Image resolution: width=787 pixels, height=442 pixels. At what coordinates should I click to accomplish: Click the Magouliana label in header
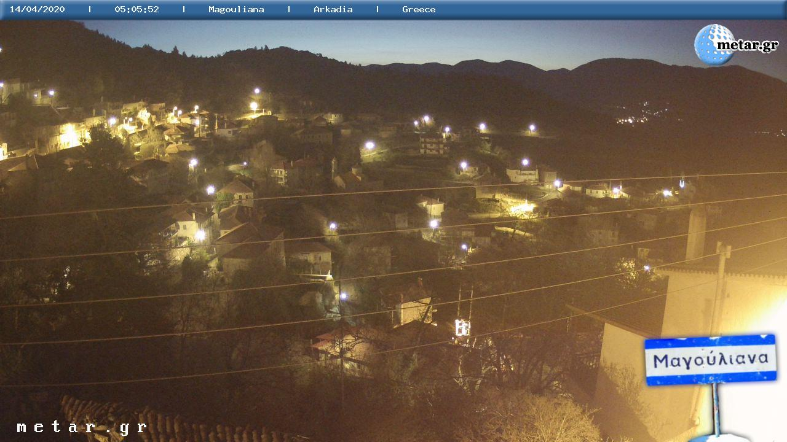point(236,9)
